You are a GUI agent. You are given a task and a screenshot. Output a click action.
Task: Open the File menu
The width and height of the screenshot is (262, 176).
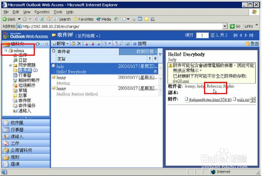tap(6, 12)
